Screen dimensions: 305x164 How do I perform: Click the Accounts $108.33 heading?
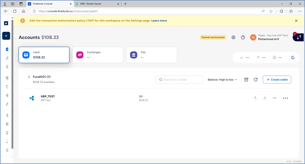click(38, 37)
